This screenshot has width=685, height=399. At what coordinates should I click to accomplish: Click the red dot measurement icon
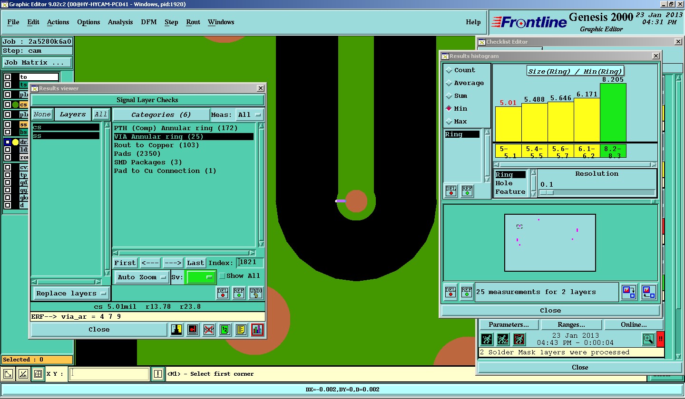click(193, 330)
